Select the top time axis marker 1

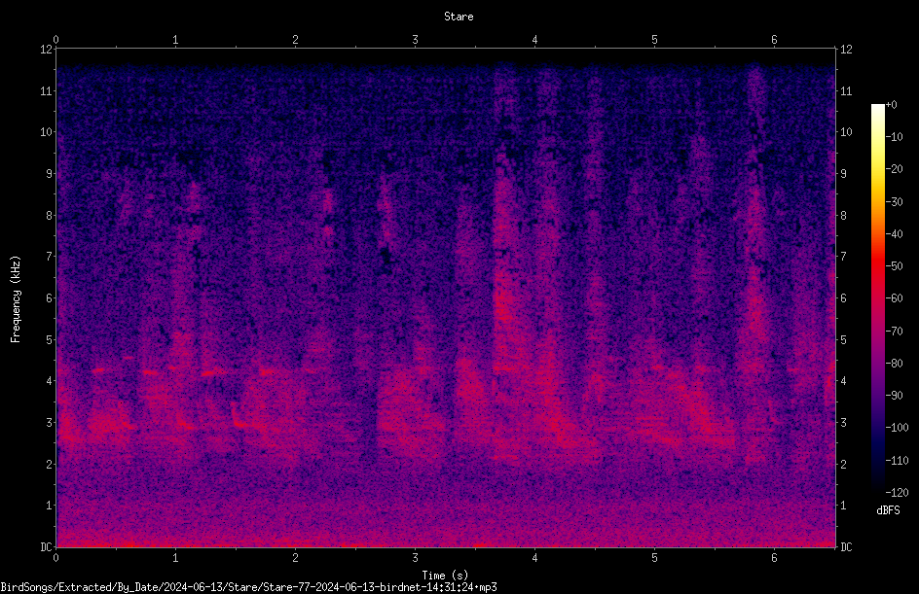point(175,40)
